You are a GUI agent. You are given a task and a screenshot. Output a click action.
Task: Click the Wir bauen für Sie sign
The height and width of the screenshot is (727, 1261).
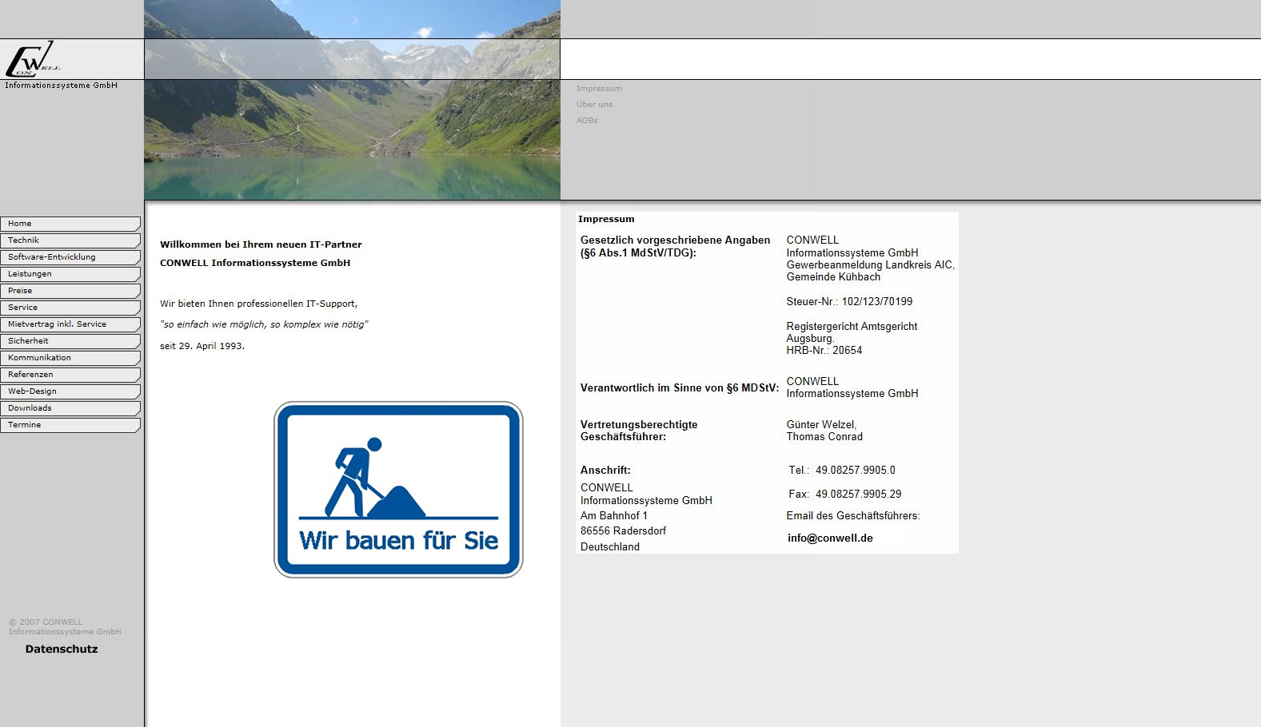point(398,490)
